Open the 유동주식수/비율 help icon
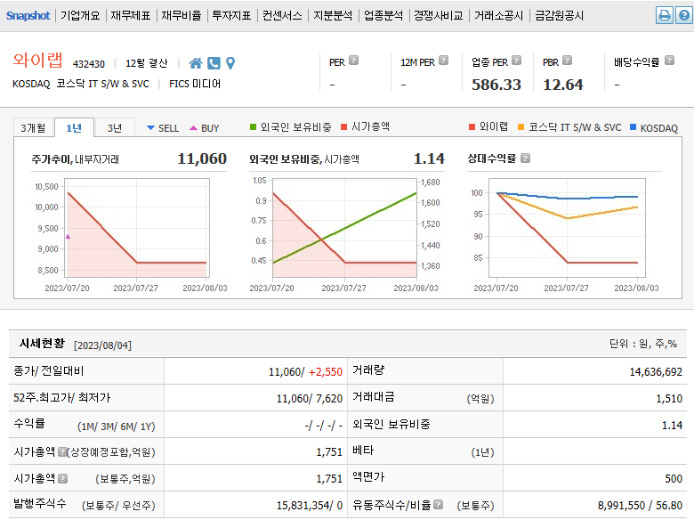The width and height of the screenshot is (694, 528). (438, 505)
